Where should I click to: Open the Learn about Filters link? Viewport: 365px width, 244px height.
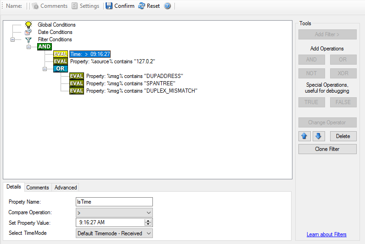click(326, 234)
